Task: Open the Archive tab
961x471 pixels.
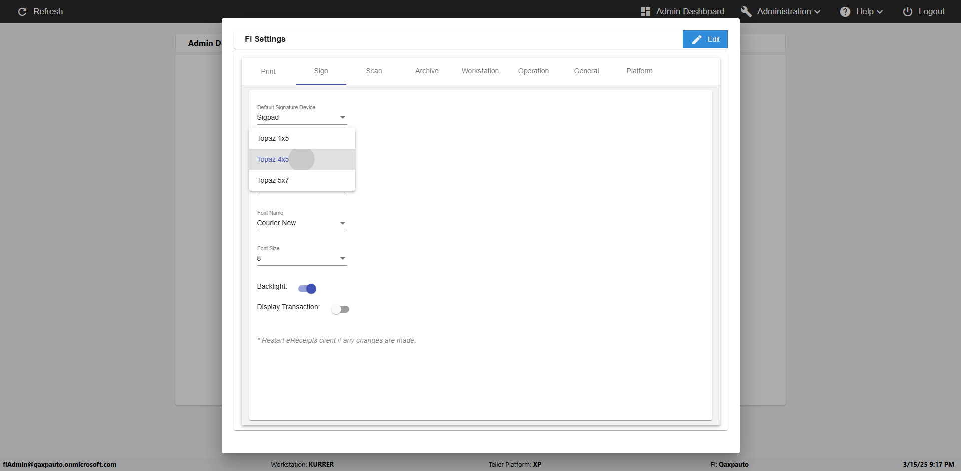Action: [x=427, y=71]
